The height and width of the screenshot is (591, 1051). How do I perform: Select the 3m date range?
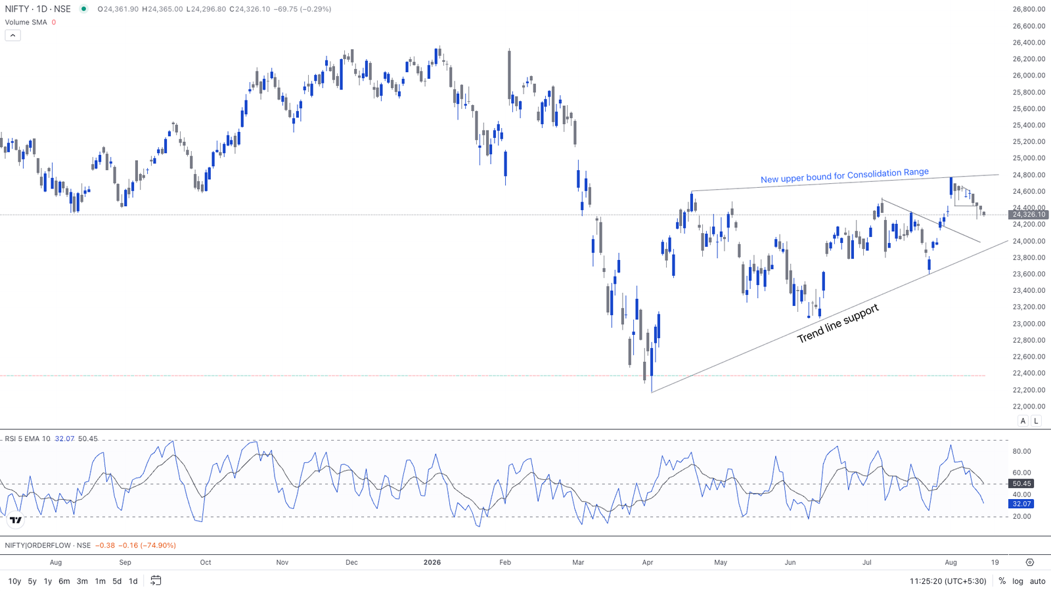coord(82,581)
